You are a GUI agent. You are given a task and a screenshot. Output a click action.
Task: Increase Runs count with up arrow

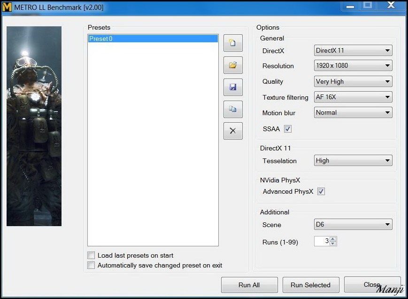tap(333, 239)
